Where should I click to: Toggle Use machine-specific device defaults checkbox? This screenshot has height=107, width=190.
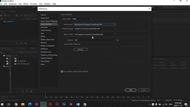62,71
